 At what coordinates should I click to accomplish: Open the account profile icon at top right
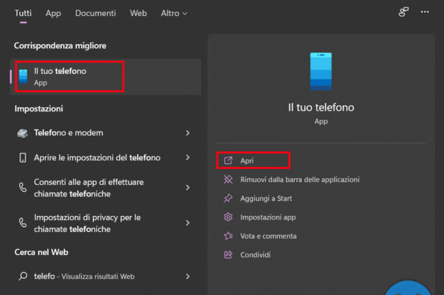(x=403, y=12)
